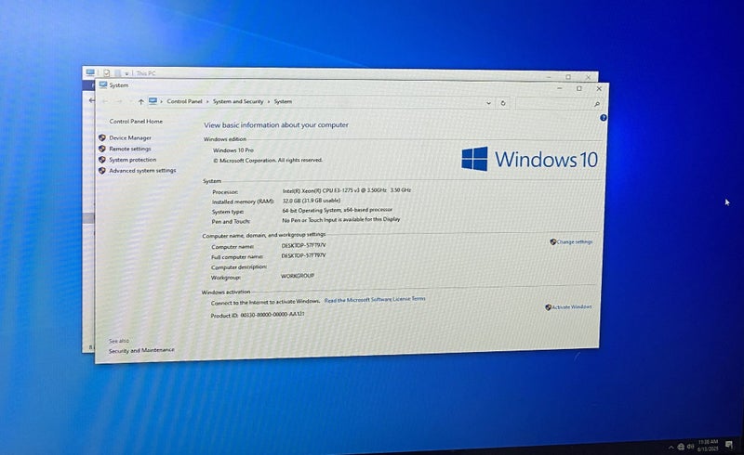This screenshot has width=744, height=455.
Task: Minimize the System window
Action: click(560, 88)
